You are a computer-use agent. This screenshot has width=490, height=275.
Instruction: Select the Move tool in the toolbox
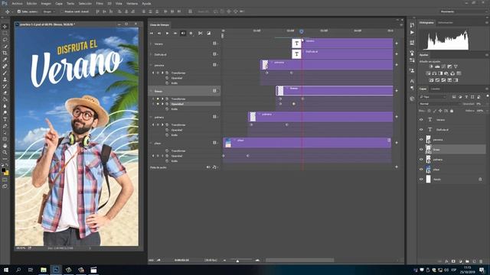point(5,27)
